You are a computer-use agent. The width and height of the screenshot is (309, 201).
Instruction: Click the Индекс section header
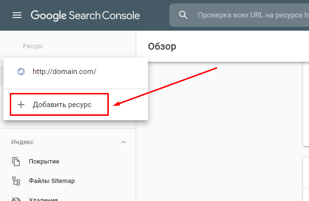22,142
